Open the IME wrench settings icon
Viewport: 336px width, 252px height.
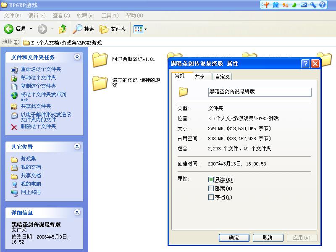coord(313,5)
